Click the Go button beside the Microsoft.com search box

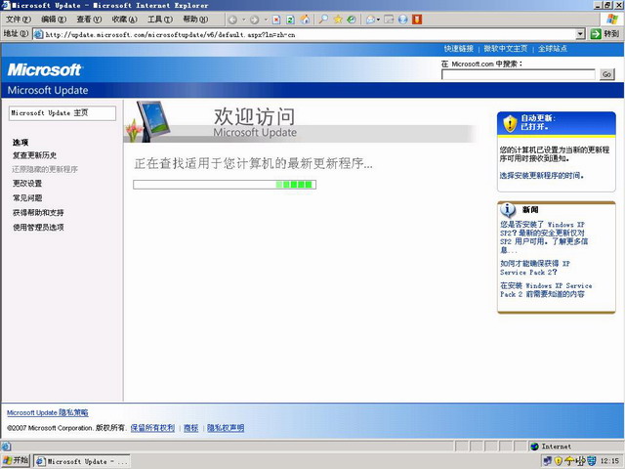click(607, 74)
